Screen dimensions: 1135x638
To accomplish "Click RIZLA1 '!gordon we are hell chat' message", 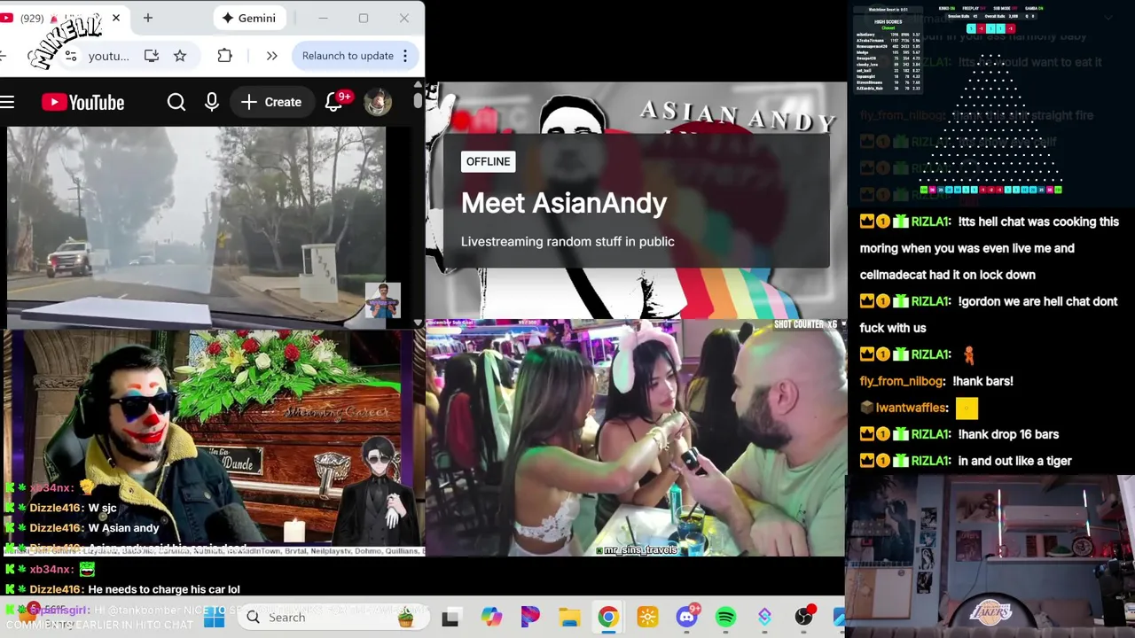I will pos(989,315).
